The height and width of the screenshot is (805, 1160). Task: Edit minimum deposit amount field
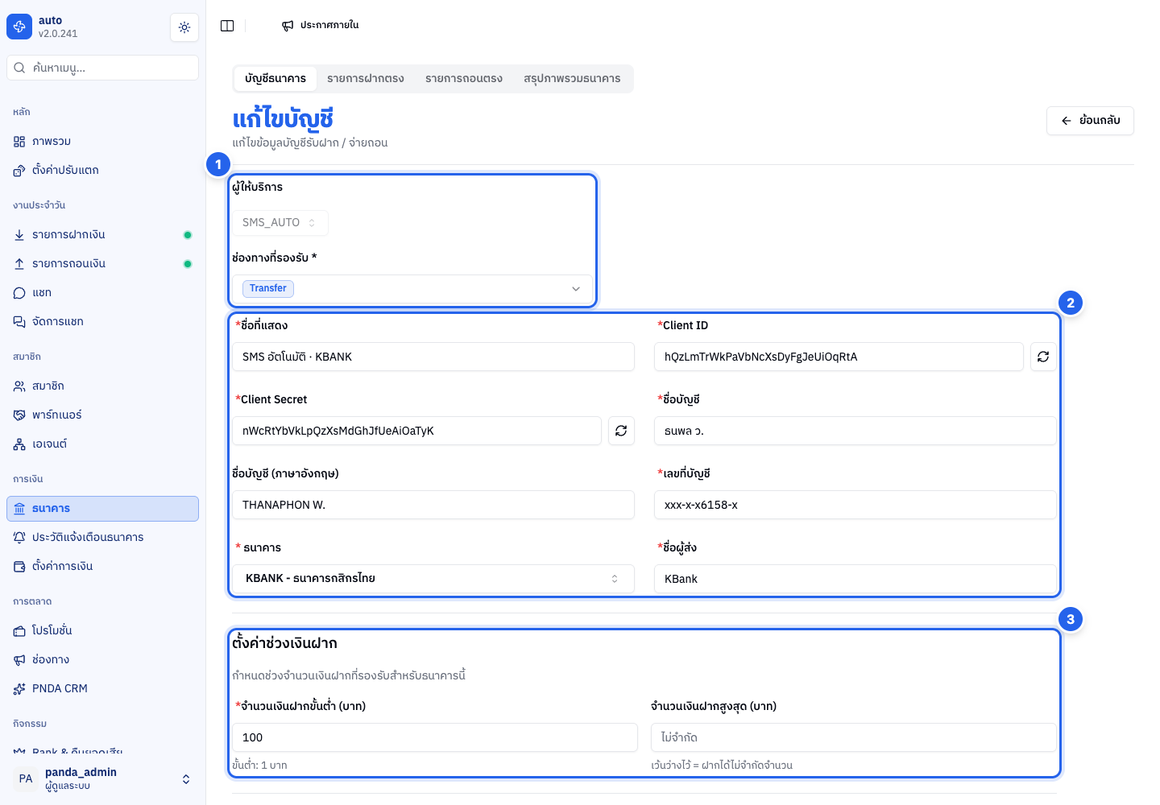coord(435,737)
